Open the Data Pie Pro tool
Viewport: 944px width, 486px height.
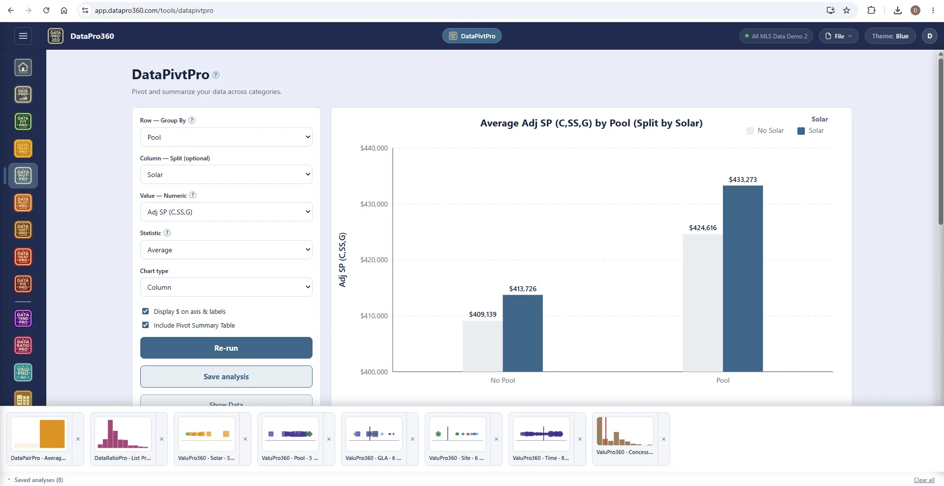pos(23,284)
